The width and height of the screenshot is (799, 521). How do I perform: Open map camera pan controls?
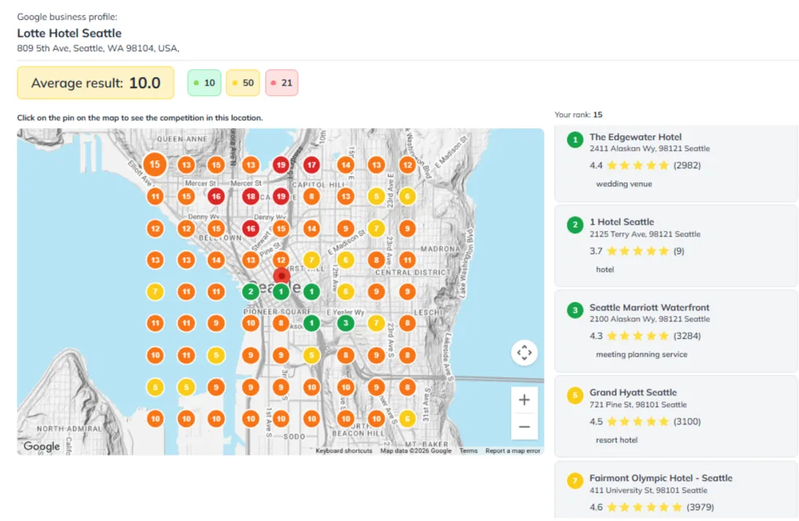coord(524,352)
